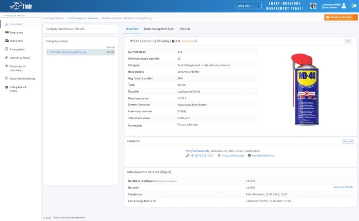Click the Timly logo
The height and width of the screenshot is (221, 359).
[x=21, y=6]
